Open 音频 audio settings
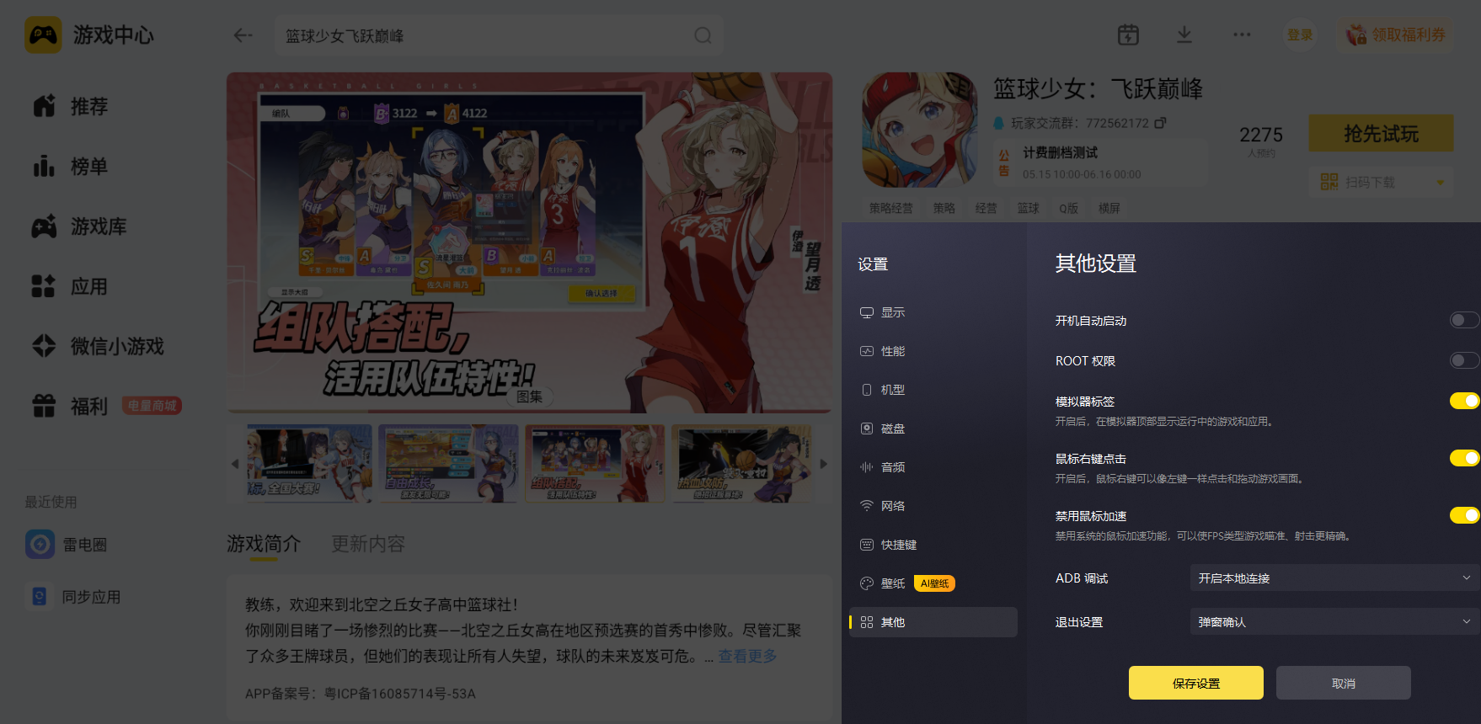 click(933, 467)
